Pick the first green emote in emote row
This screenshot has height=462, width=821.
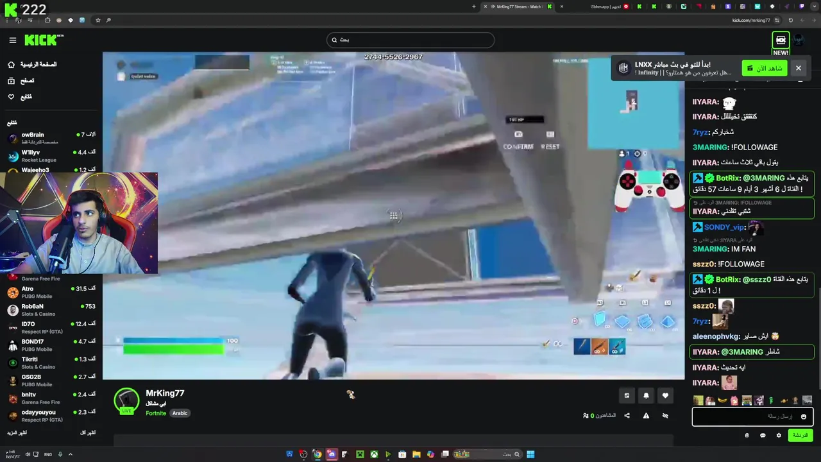pyautogui.click(x=698, y=400)
